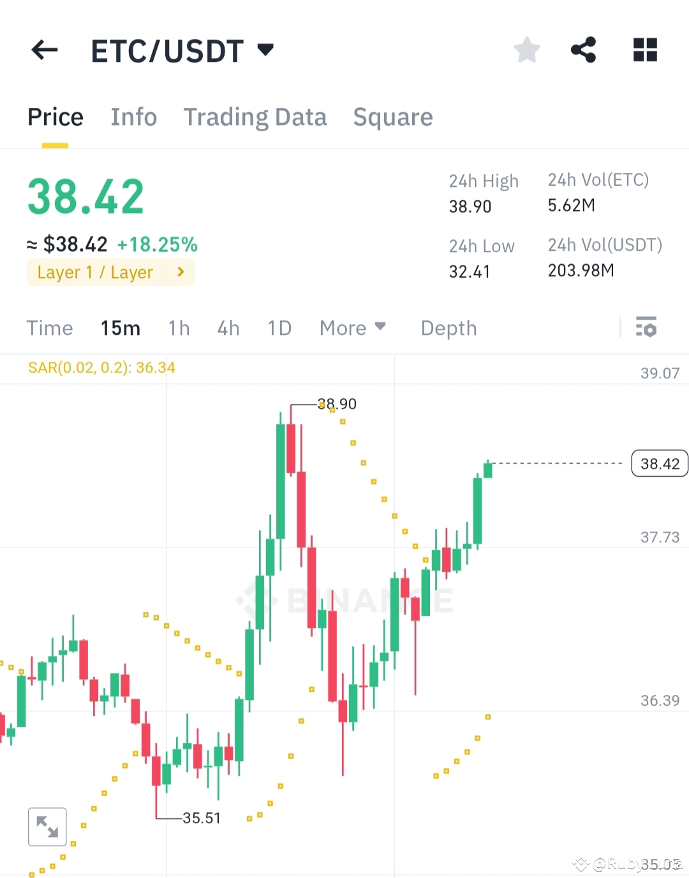689x878 pixels.
Task: Tap the 24h High value 38.90
Action: (x=469, y=206)
